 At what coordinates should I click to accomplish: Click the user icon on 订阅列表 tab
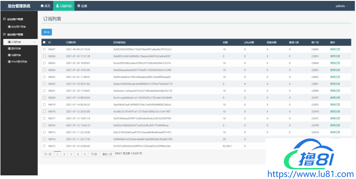(57, 6)
